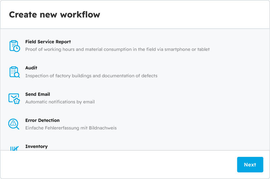The height and width of the screenshot is (179, 270).
Task: Choose the Send Email workflow title
Action: coord(38,94)
